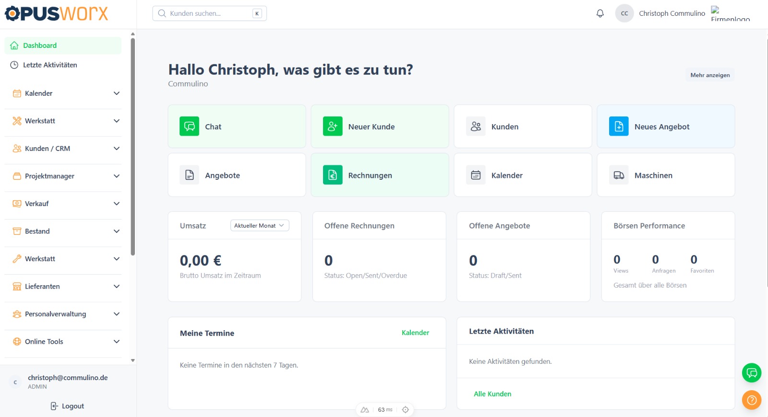Click the target icon in debug bar
The width and height of the screenshot is (768, 417).
click(x=405, y=410)
